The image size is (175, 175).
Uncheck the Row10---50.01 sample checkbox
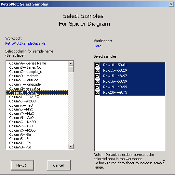[x=97, y=65]
